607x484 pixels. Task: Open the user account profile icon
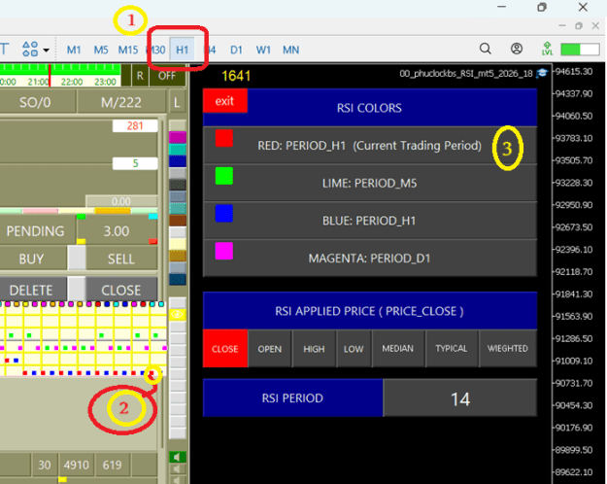517,49
